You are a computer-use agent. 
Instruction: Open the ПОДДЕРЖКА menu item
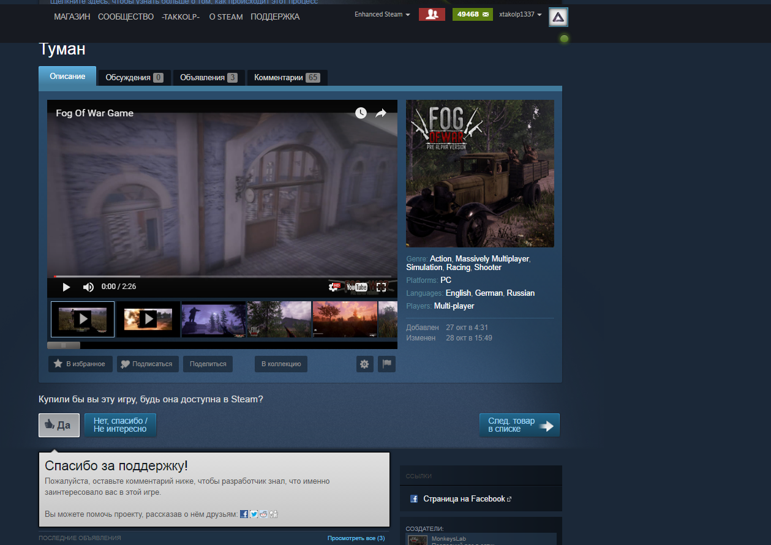click(275, 17)
